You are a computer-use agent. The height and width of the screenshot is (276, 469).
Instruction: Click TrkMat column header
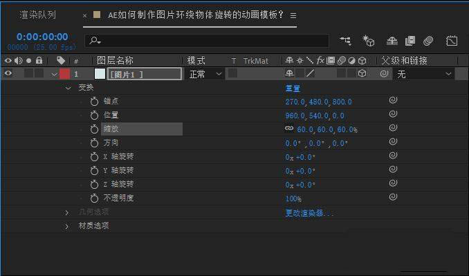point(256,61)
